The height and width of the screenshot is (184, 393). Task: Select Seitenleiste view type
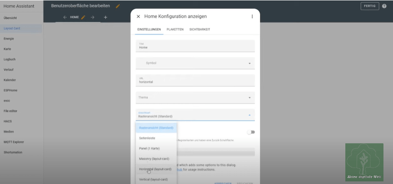coord(147,138)
